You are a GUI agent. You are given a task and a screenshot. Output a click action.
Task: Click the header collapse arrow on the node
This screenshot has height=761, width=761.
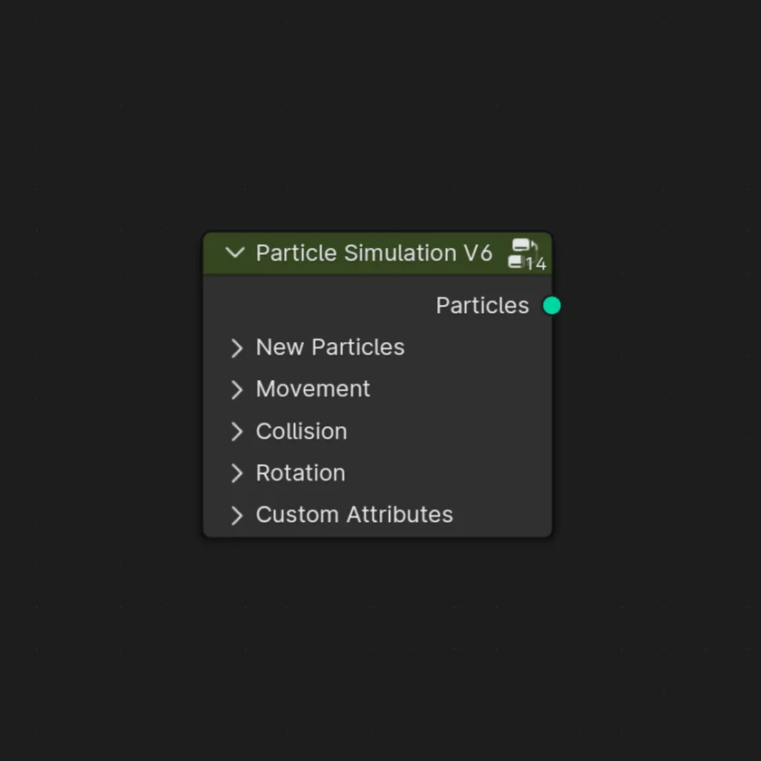coord(235,253)
